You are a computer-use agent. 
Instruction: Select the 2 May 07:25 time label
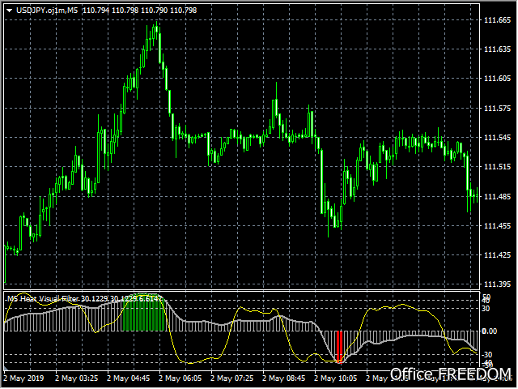pos(232,378)
